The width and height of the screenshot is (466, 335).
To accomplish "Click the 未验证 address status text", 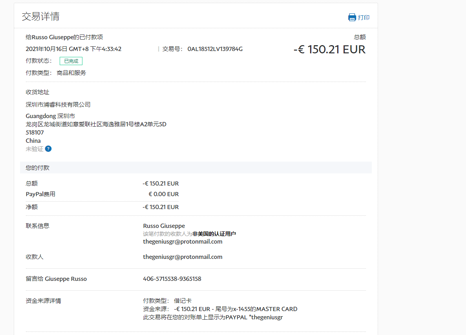I will [35, 149].
